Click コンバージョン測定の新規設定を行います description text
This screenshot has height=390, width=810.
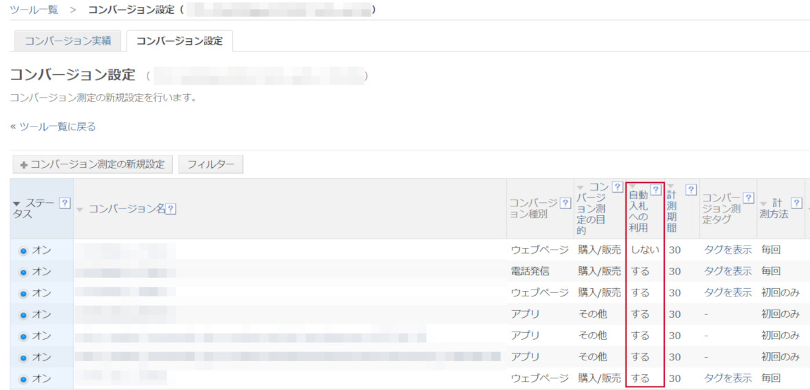click(x=103, y=98)
